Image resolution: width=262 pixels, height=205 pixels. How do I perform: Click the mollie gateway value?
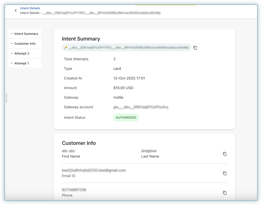[x=118, y=97]
